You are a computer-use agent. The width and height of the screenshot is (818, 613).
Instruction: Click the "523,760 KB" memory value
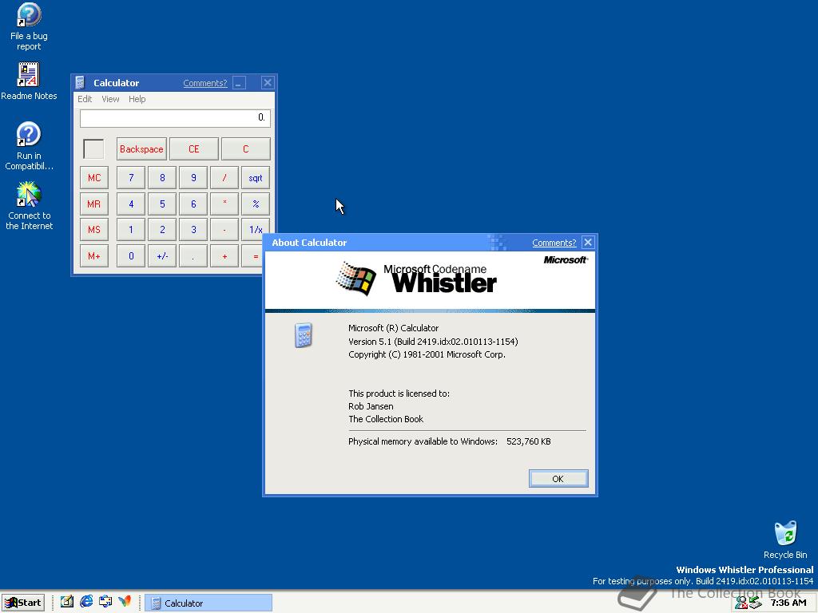coord(529,441)
